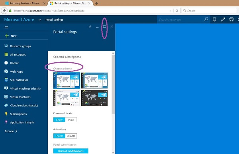Choose the light white theme thumbnail
Image resolution: width=239 pixels, height=154 pixels.
[67, 98]
